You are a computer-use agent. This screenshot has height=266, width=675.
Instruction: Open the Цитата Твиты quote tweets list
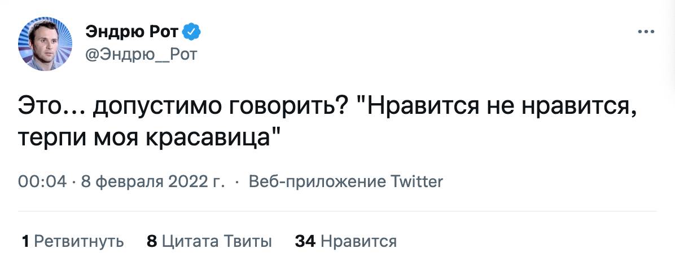coord(217,242)
